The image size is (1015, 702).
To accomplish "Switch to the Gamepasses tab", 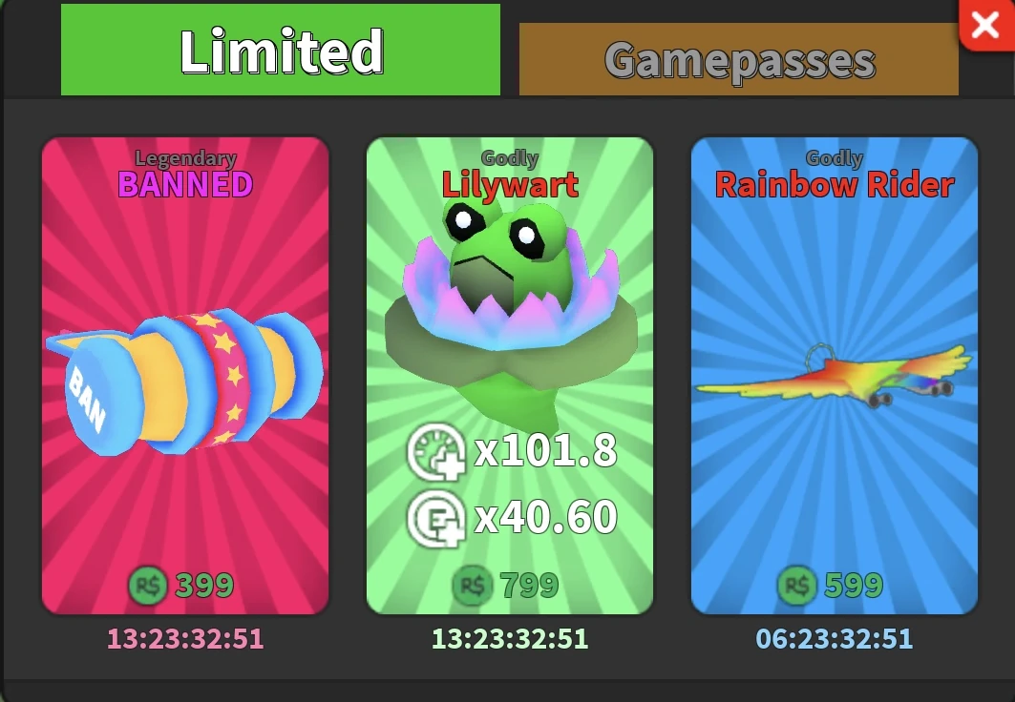I will 739,59.
